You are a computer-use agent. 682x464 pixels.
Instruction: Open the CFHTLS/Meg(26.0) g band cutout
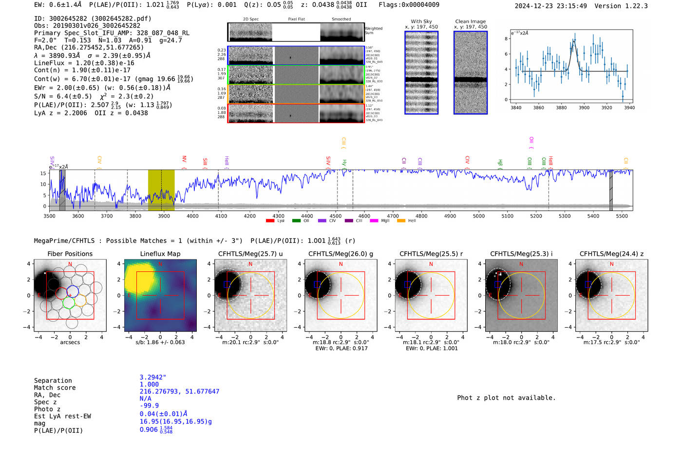point(341,295)
